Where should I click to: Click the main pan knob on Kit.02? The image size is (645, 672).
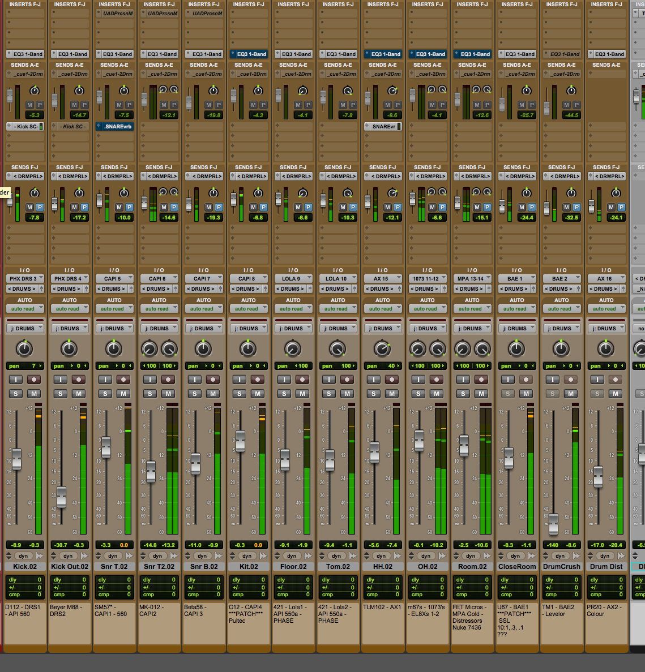[x=248, y=349]
